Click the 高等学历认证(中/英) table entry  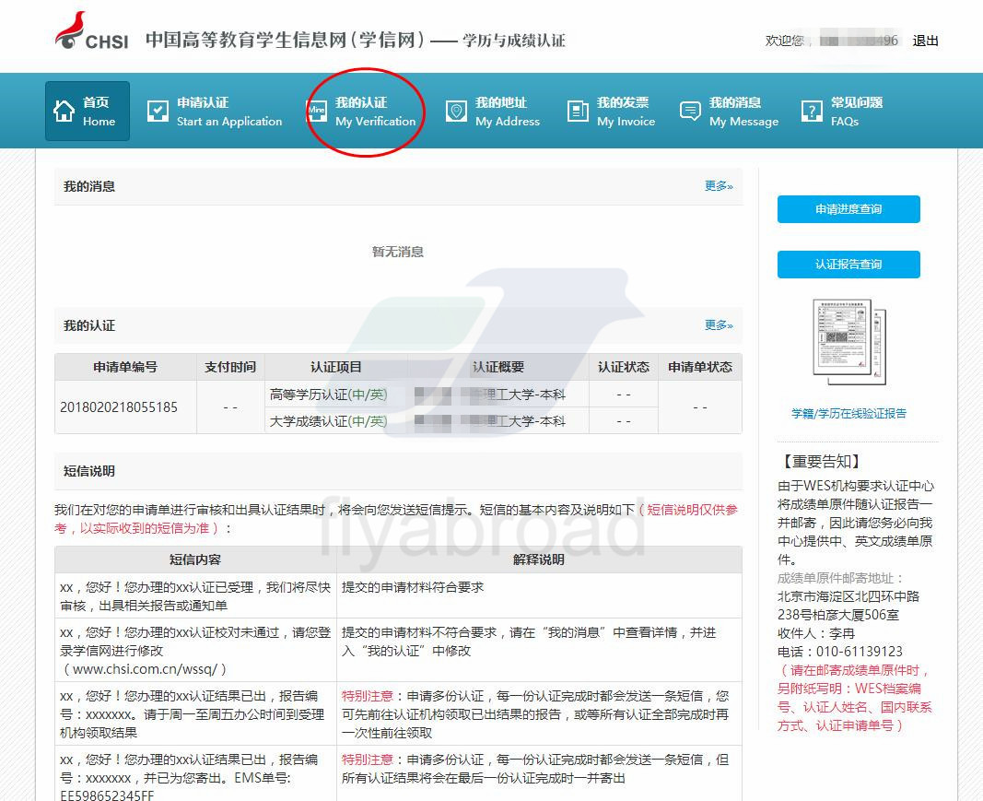coord(329,395)
